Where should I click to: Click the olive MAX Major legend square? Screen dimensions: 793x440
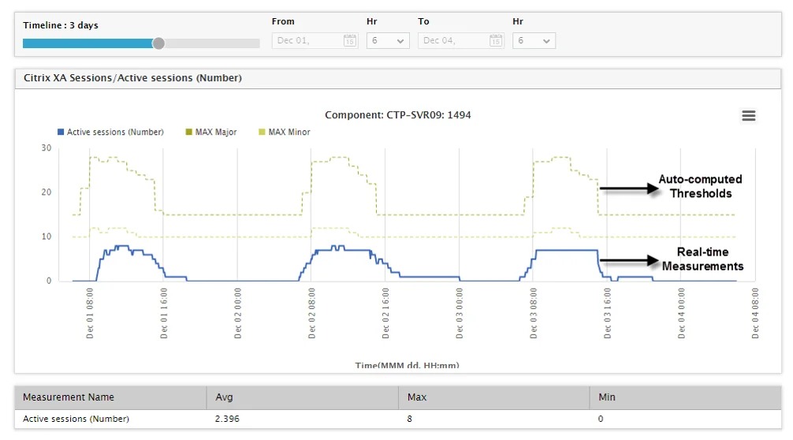[x=188, y=132]
